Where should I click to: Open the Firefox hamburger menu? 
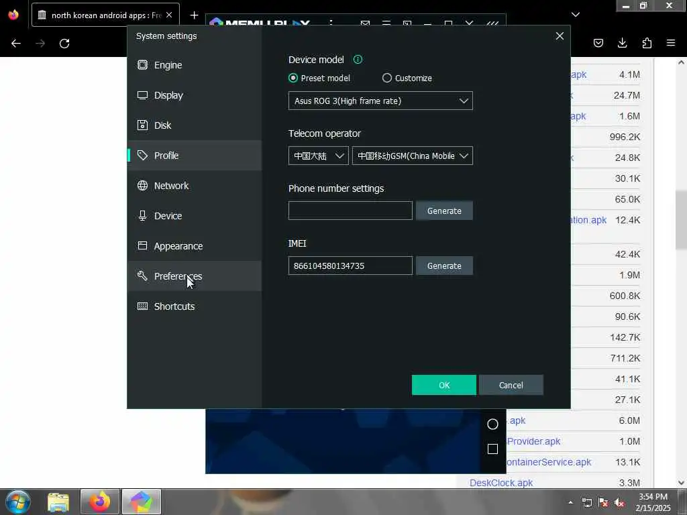tap(671, 43)
